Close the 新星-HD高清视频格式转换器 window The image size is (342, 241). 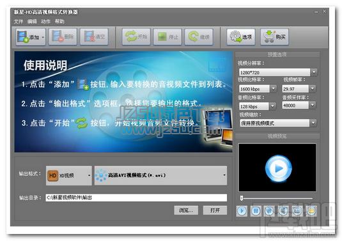324,12
